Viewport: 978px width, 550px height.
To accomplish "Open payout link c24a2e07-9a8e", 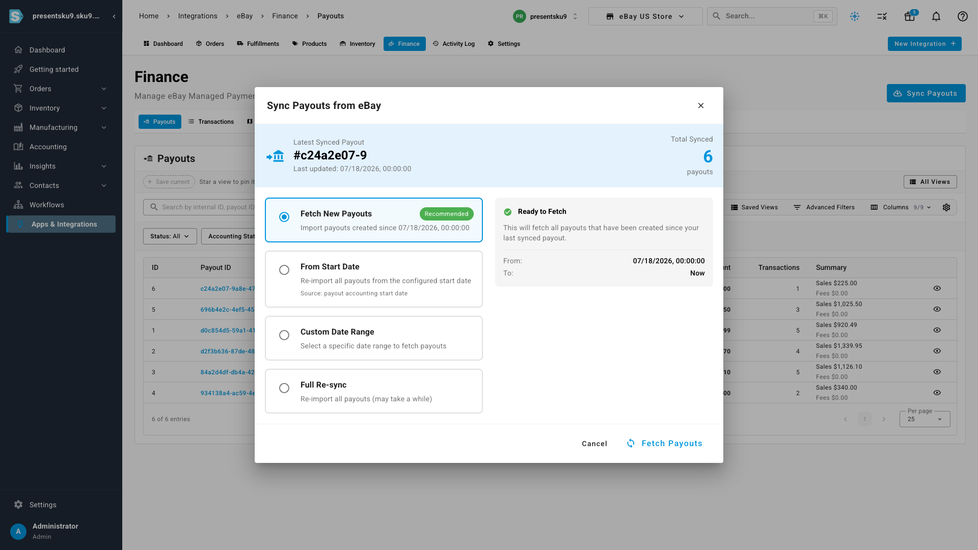I will 228,289.
